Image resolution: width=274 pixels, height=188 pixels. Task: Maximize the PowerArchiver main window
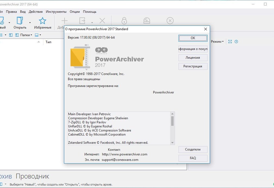(265, 4)
